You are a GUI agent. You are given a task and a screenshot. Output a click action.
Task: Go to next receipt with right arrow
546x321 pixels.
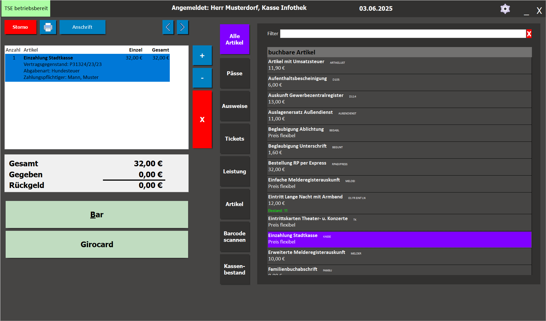coord(182,27)
